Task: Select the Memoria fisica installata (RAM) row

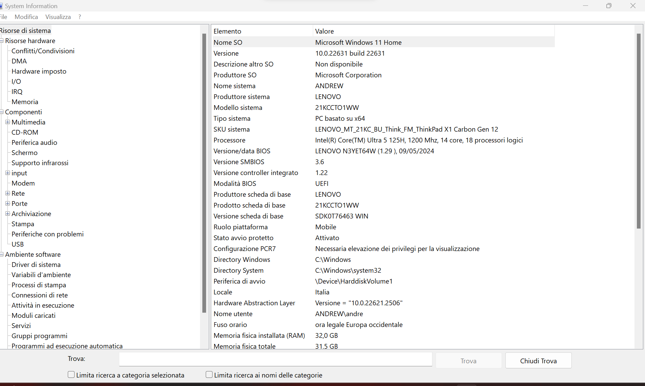Action: pos(383,335)
